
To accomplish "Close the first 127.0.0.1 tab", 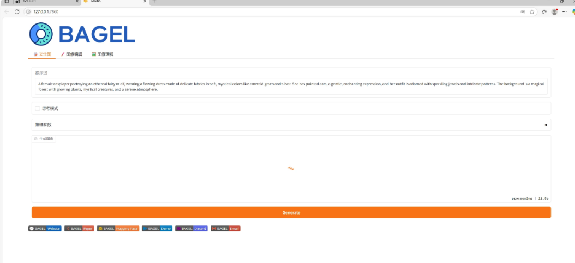I will [x=77, y=2].
